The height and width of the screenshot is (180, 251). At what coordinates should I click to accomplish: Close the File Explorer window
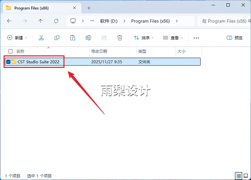[x=243, y=5]
